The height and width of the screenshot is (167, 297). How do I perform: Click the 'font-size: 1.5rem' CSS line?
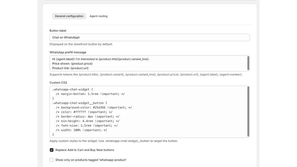(x=87, y=125)
